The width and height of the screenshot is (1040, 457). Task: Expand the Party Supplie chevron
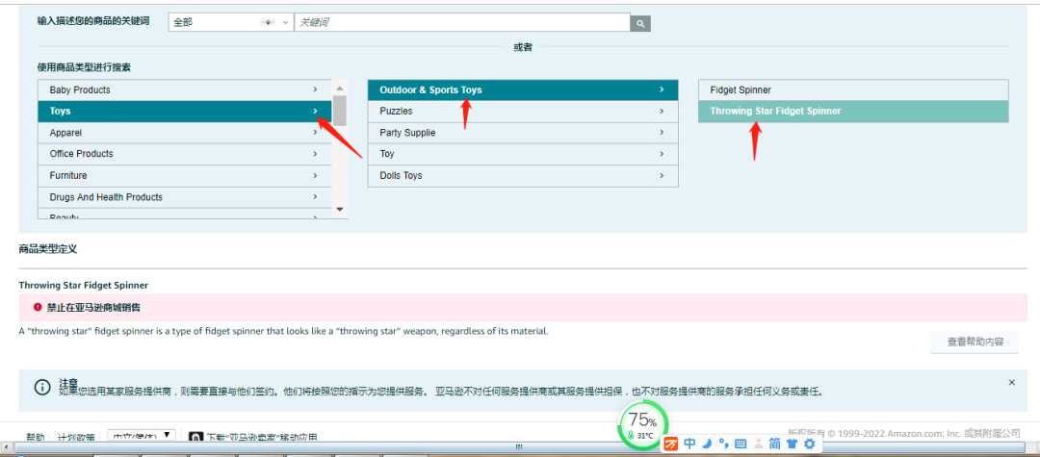662,133
